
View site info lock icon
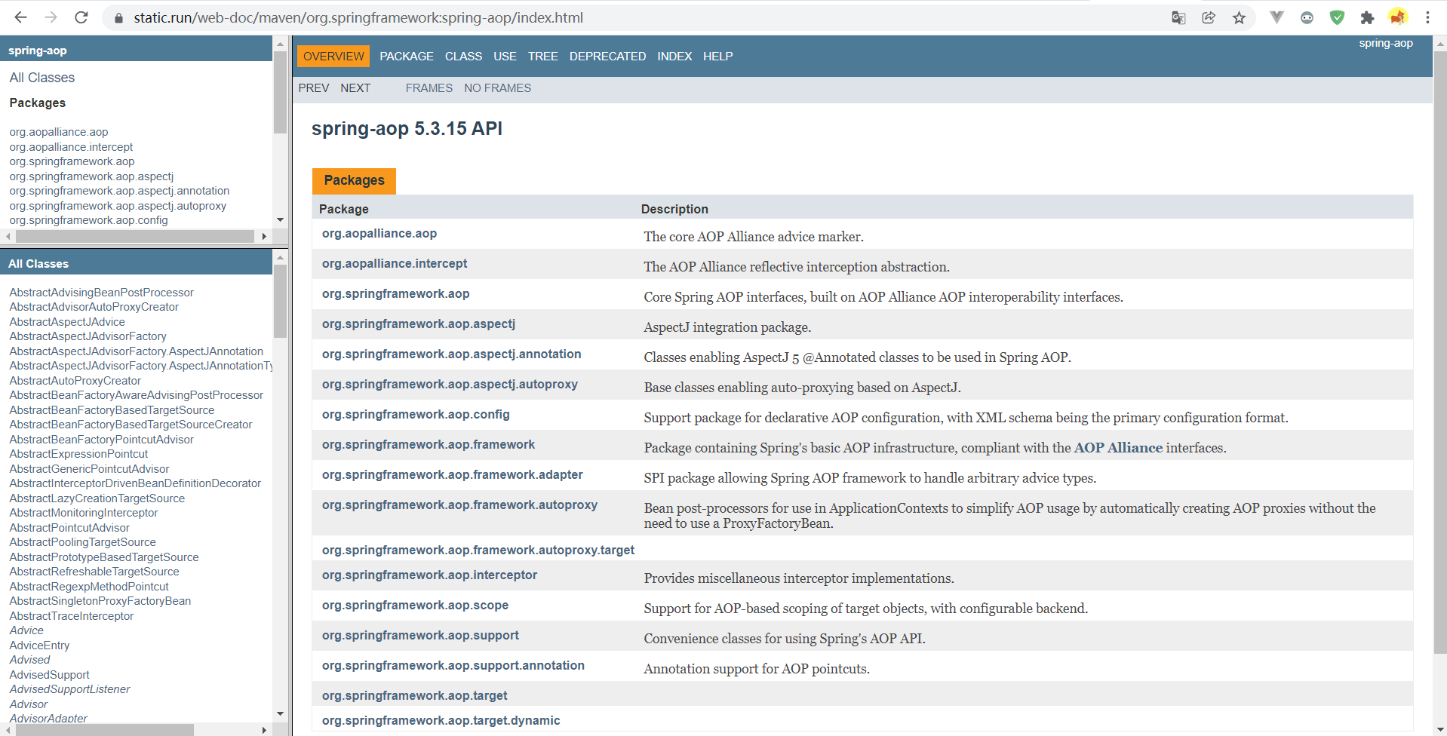pyautogui.click(x=118, y=17)
